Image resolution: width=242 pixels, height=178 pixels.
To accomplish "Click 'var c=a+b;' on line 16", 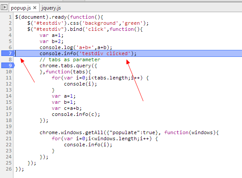I will tap(66, 108).
